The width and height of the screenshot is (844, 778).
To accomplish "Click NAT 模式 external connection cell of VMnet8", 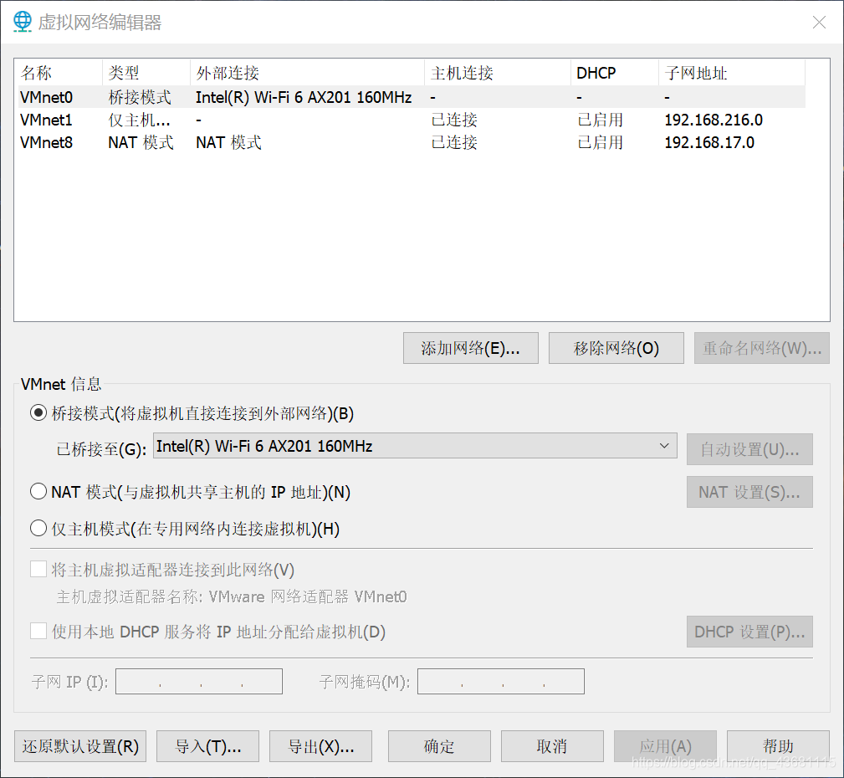I will [x=228, y=142].
